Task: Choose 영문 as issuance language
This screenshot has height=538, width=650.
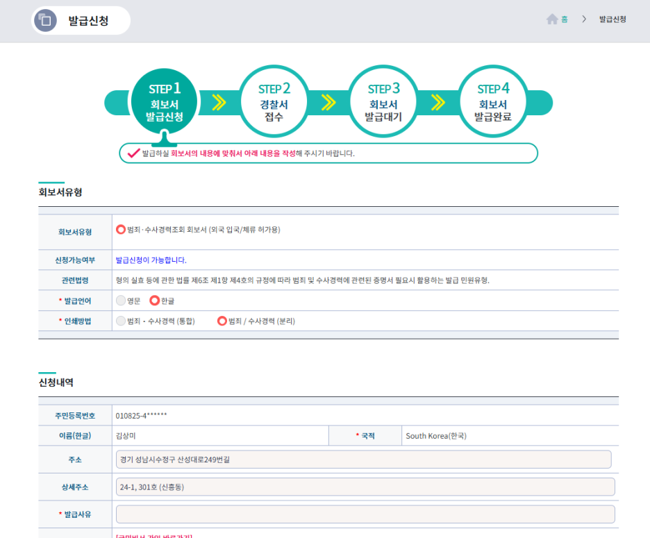Action: tap(121, 301)
